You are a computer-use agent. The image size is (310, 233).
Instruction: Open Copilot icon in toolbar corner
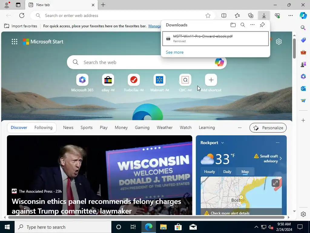tap(303, 15)
